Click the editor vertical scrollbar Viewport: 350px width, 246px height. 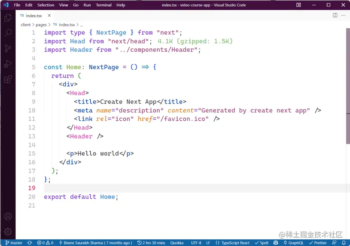coord(348,86)
